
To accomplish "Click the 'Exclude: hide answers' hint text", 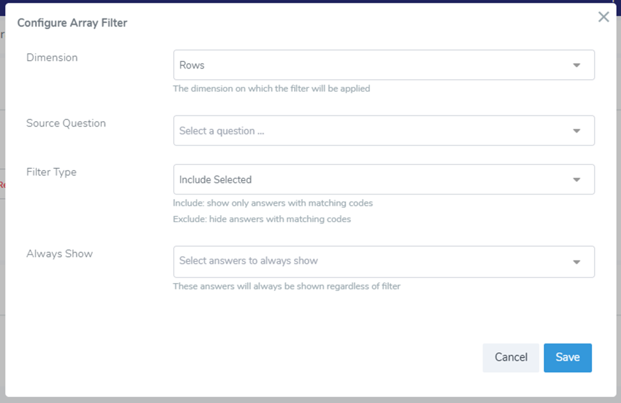I will [x=262, y=219].
